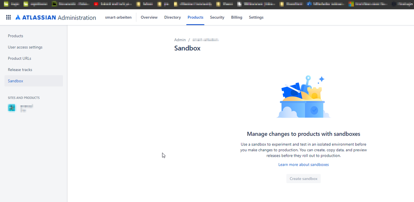Screen dimensions: 414x202
Task: Open User access settings in sidebar
Action: [x=34, y=47]
